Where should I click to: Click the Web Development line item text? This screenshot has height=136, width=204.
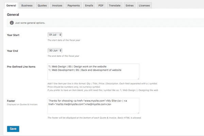85,70
